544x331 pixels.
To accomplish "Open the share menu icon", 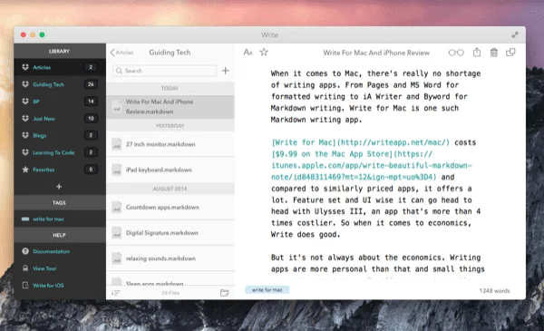I will (477, 52).
